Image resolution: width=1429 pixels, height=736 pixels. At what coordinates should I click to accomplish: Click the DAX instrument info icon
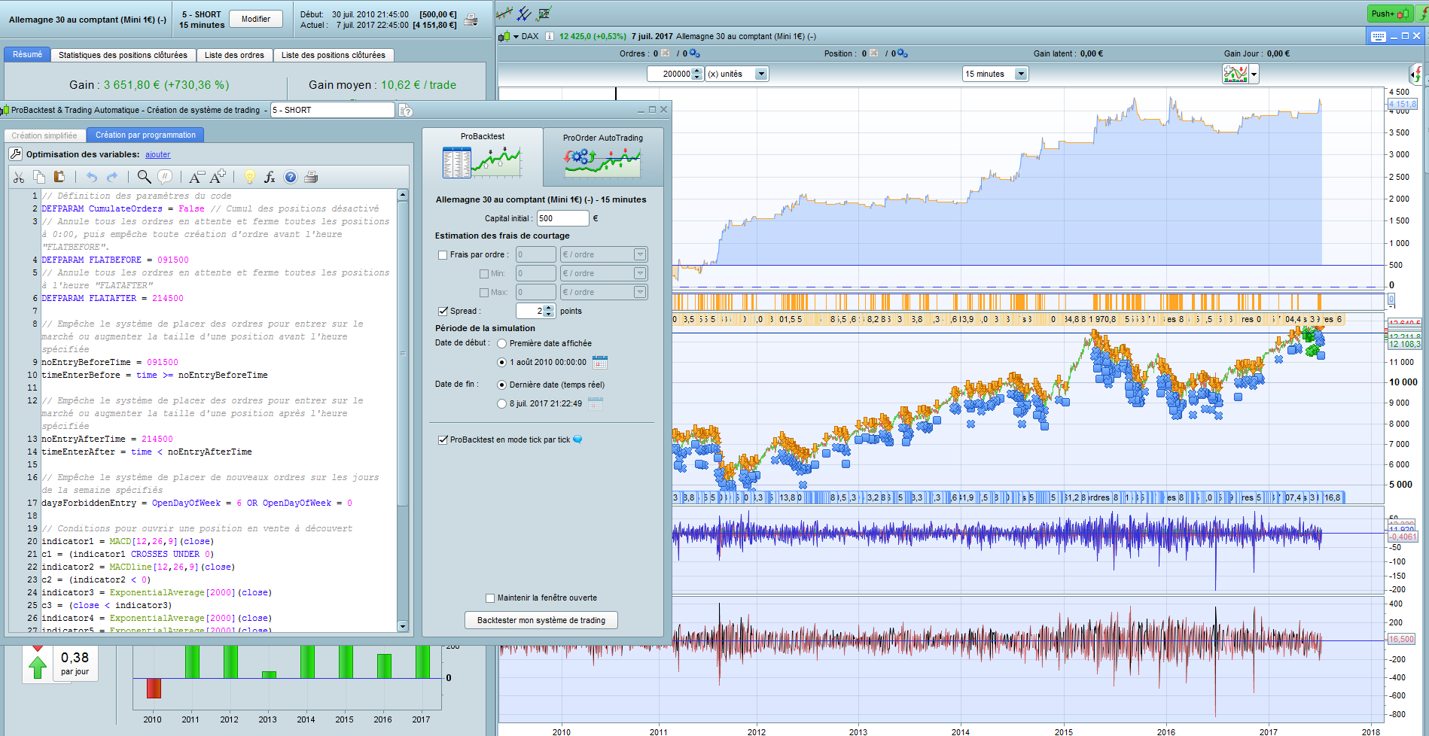click(550, 36)
